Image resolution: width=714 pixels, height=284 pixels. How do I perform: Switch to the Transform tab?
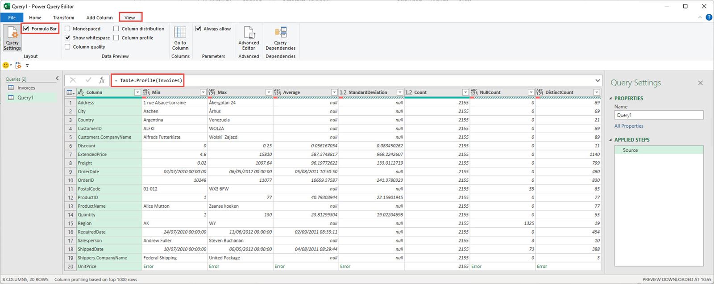point(63,17)
